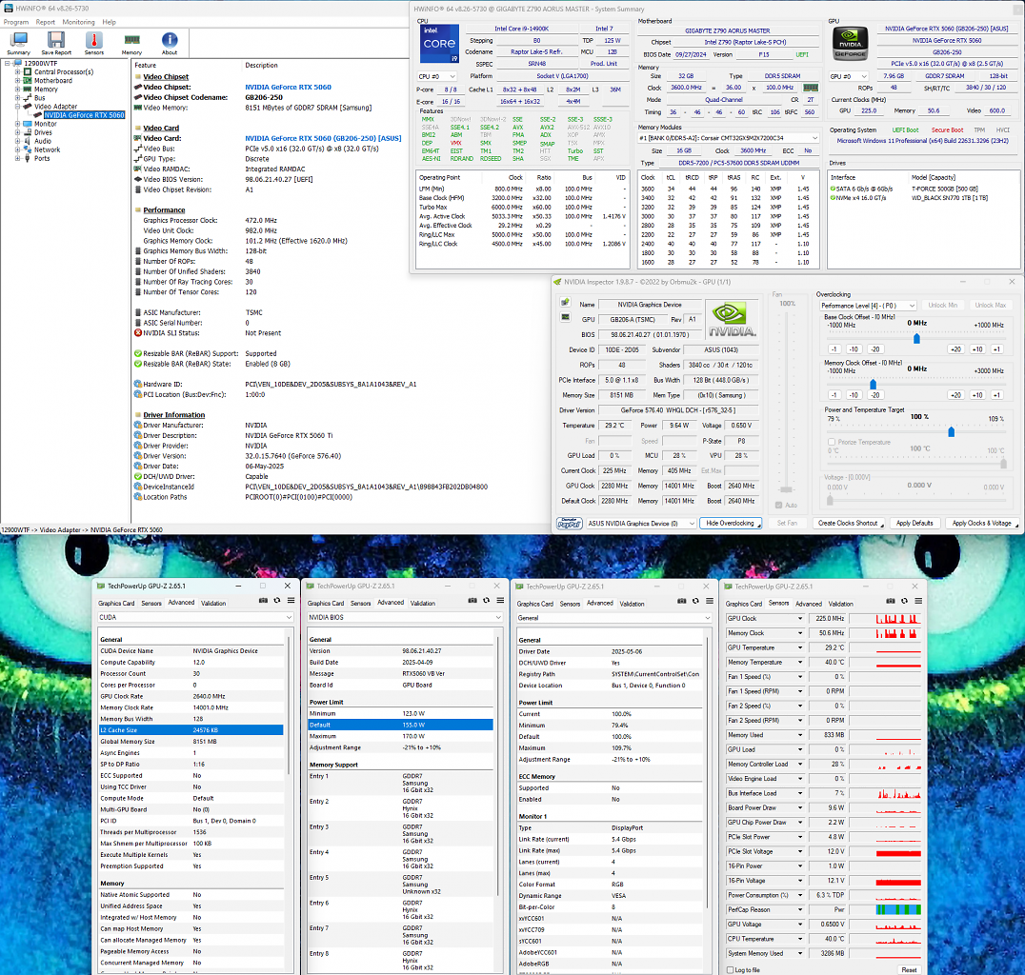Click the Base Clock Offset slider handle
The width and height of the screenshot is (1025, 975).
pyautogui.click(x=916, y=339)
